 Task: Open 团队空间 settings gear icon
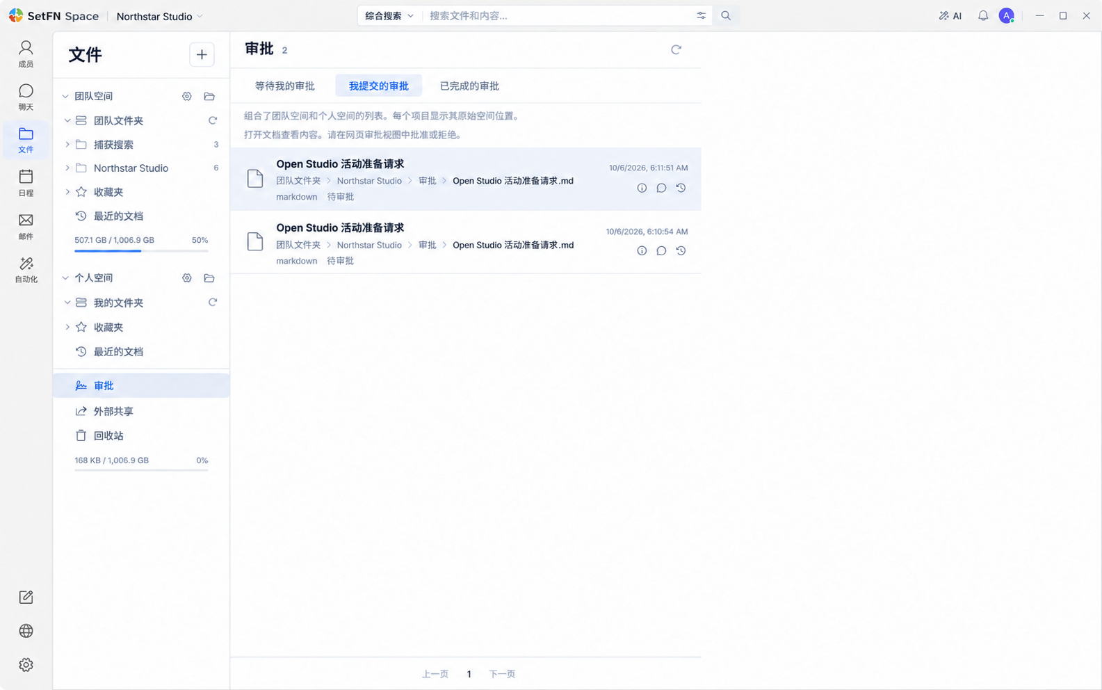point(187,96)
